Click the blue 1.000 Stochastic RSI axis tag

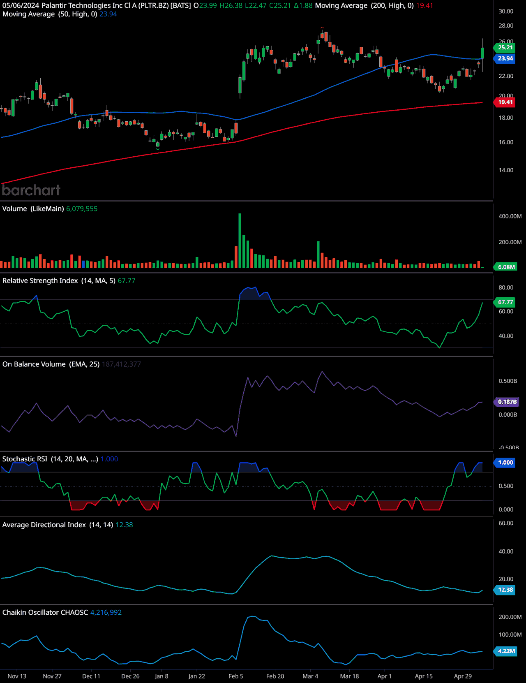(505, 462)
